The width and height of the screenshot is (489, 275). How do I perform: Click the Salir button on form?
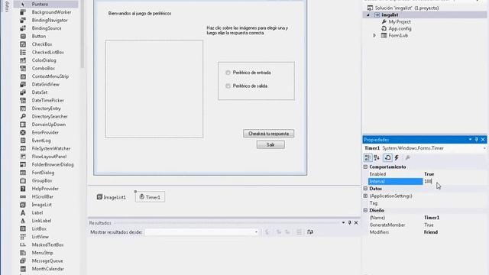270,144
